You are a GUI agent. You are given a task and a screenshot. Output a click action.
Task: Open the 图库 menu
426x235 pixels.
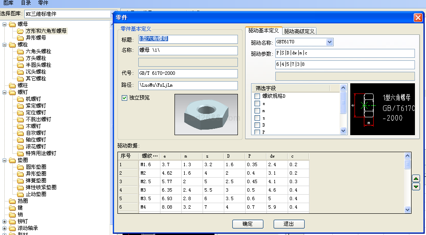[x=9, y=3]
